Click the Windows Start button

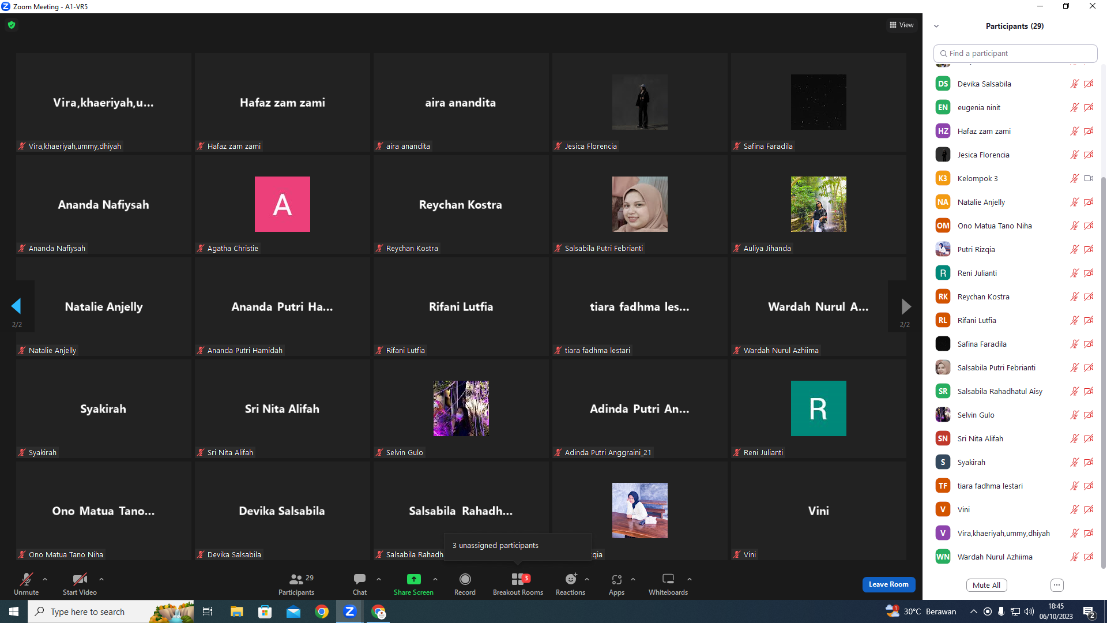[14, 611]
